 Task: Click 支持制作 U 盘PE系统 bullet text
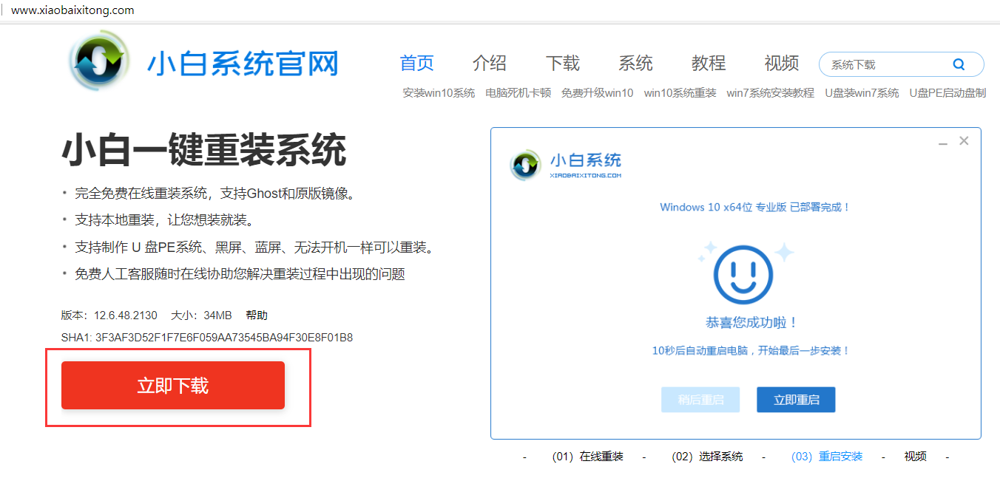(254, 247)
